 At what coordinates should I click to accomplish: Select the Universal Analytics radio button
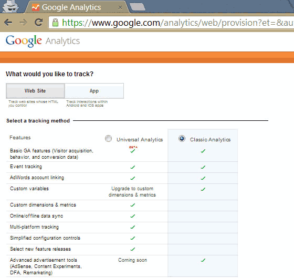pyautogui.click(x=108, y=139)
